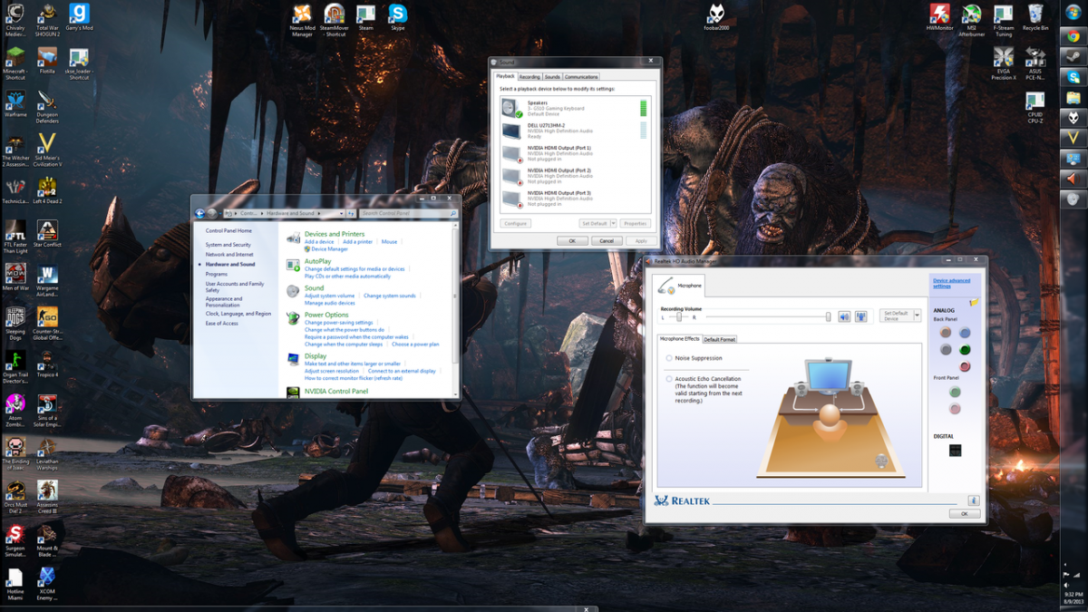Click the Power Options battery icon
This screenshot has height=612, width=1088.
coord(293,318)
